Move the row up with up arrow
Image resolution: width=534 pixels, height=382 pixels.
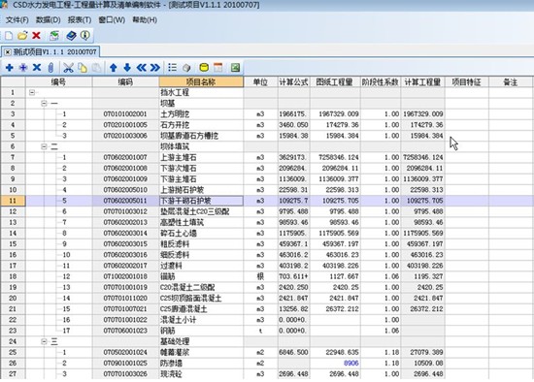(114, 68)
